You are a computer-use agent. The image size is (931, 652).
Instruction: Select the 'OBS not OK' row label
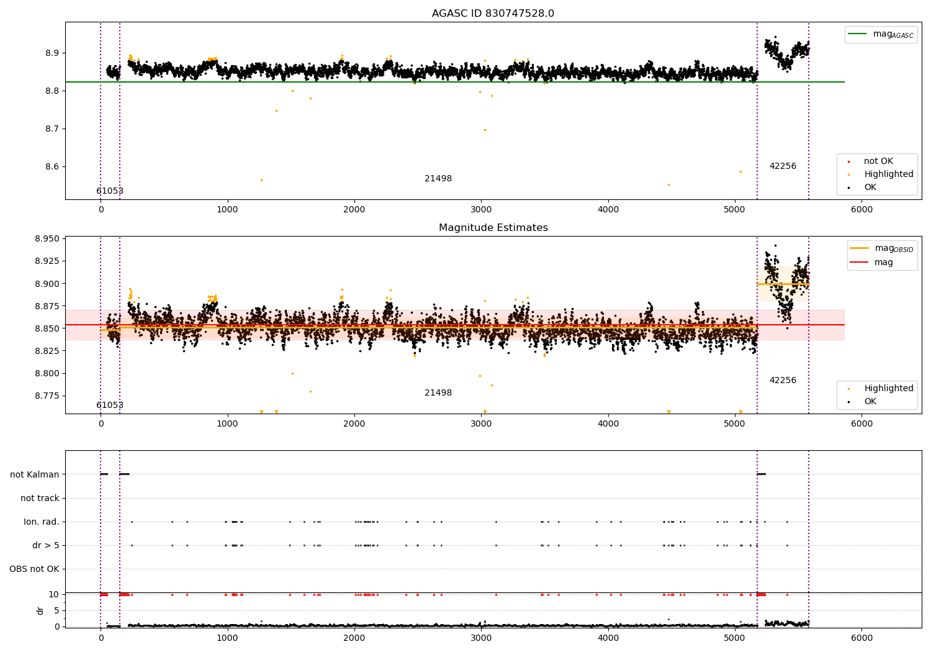tap(34, 569)
